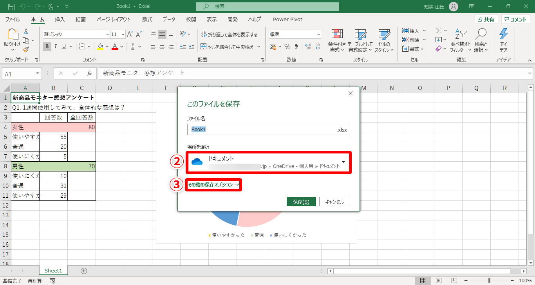Switch to the Page Layout (ページ レイアウト) tab
The height and width of the screenshot is (285, 535).
click(x=114, y=19)
